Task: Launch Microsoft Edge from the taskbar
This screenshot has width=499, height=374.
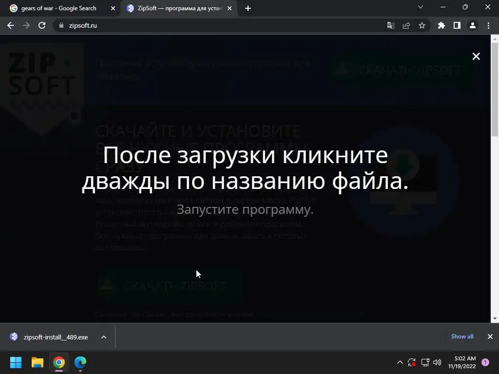Action: pyautogui.click(x=80, y=362)
